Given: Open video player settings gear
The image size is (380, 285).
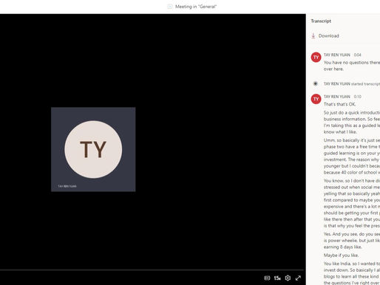Looking at the screenshot, I should pos(288,278).
